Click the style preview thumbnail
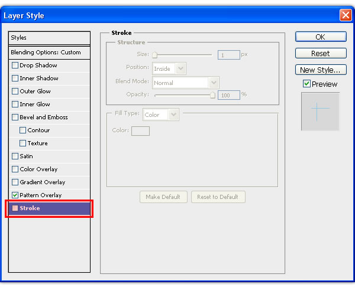This screenshot has height=294, width=355. click(x=320, y=112)
